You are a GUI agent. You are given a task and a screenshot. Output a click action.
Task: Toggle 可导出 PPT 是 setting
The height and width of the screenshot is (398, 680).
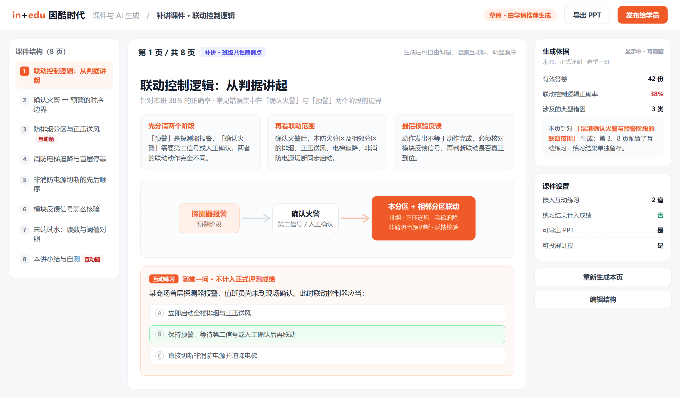pos(660,230)
